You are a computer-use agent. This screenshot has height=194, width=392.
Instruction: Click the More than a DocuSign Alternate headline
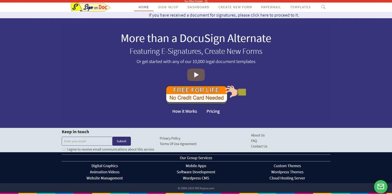coord(196,38)
